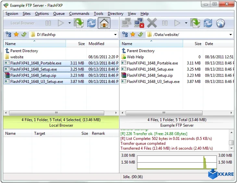Click the gray Abort X icon
The height and width of the screenshot is (183, 237).
click(x=152, y=23)
